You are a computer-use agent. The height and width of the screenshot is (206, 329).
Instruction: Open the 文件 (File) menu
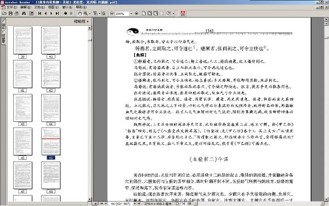point(12,7)
